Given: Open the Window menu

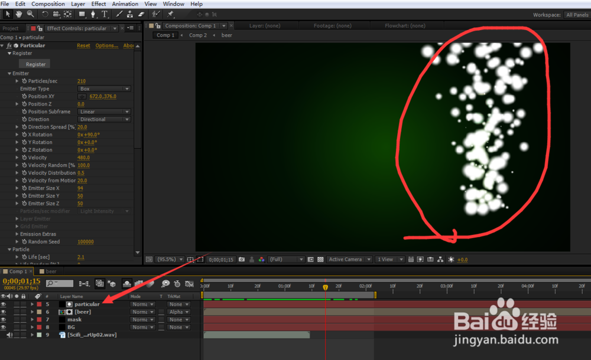Looking at the screenshot, I should pos(173,4).
